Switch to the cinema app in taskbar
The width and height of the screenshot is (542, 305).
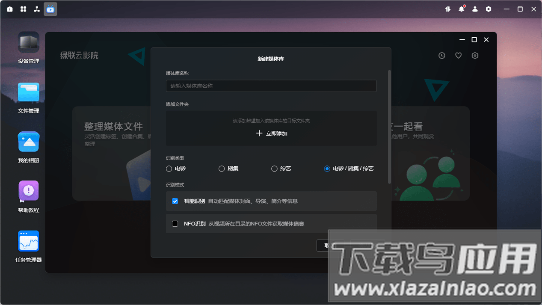[50, 9]
